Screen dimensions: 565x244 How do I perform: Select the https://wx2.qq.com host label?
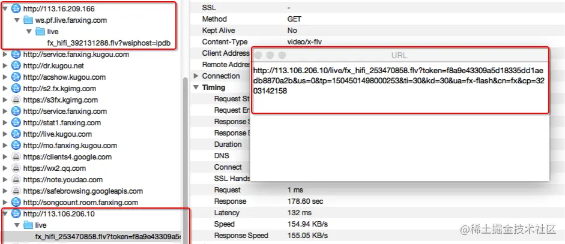pyautogui.click(x=55, y=168)
